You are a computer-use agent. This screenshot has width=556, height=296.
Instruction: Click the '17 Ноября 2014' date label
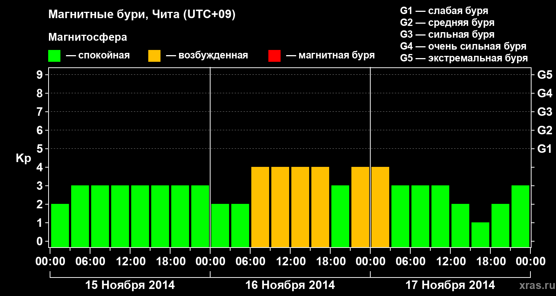pos(450,285)
